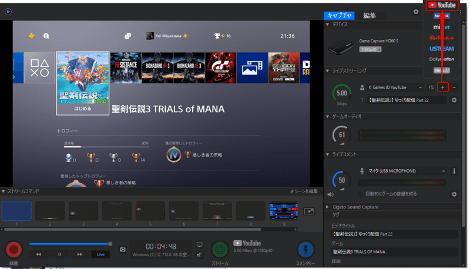Click the YouTube logo beside the stream button
The image size is (470, 269).
247,243
